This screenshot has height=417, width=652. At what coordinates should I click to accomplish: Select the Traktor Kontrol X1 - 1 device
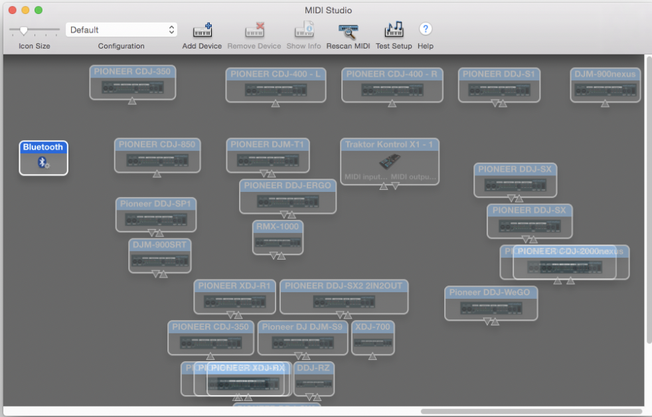point(390,161)
